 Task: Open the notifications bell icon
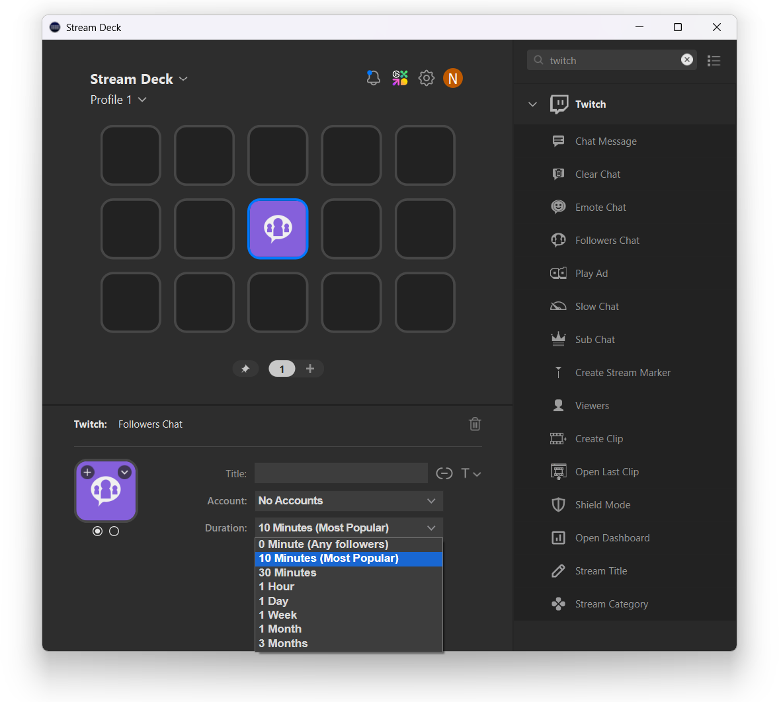click(x=373, y=78)
